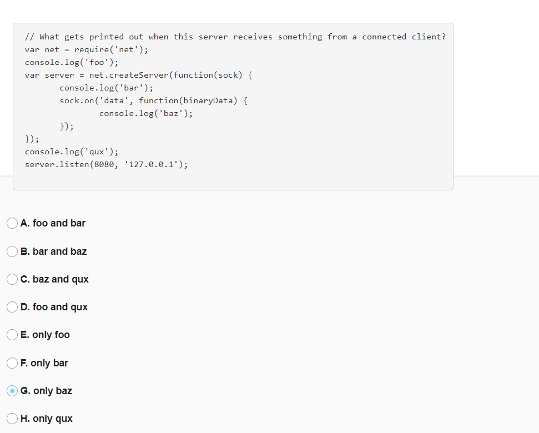Select answer option D foo and qux
The width and height of the screenshot is (539, 433).
tap(12, 307)
